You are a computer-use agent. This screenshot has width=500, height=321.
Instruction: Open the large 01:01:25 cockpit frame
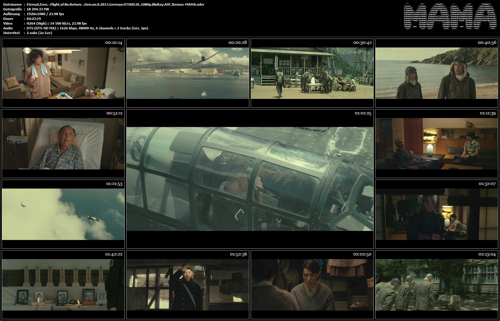click(x=250, y=179)
